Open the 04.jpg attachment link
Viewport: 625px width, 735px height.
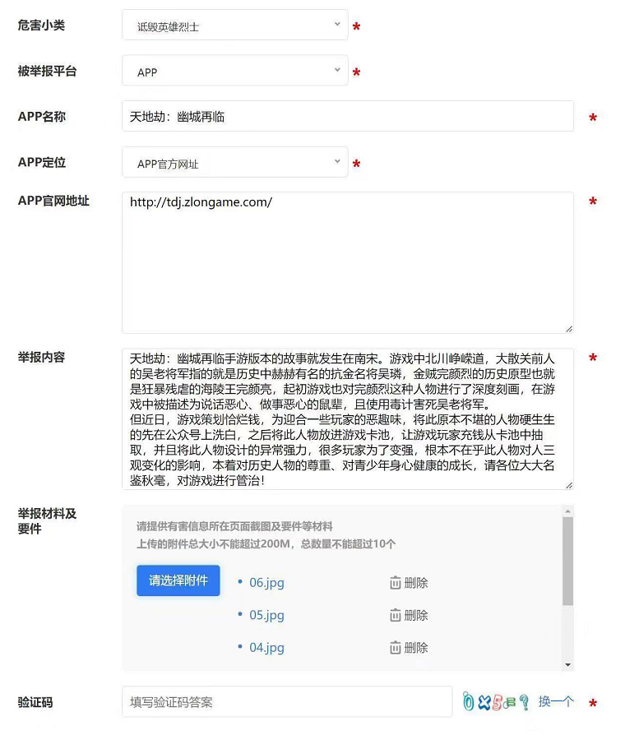pyautogui.click(x=266, y=647)
